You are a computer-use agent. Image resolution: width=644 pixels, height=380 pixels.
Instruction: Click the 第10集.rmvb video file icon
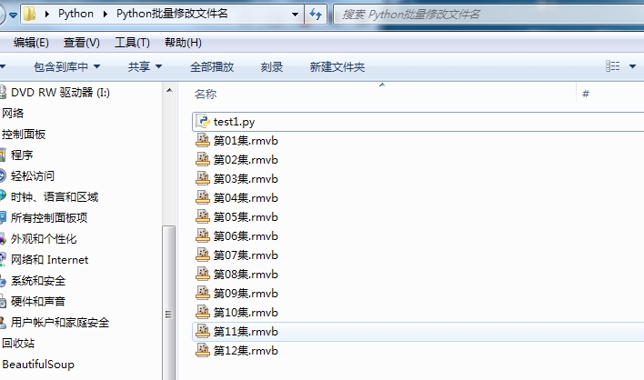[203, 312]
